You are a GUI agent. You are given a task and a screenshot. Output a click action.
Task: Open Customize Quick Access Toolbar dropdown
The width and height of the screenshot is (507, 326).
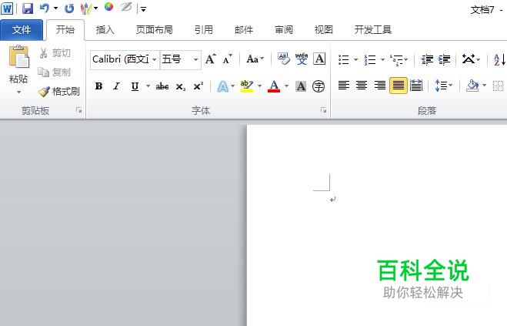[x=144, y=9]
